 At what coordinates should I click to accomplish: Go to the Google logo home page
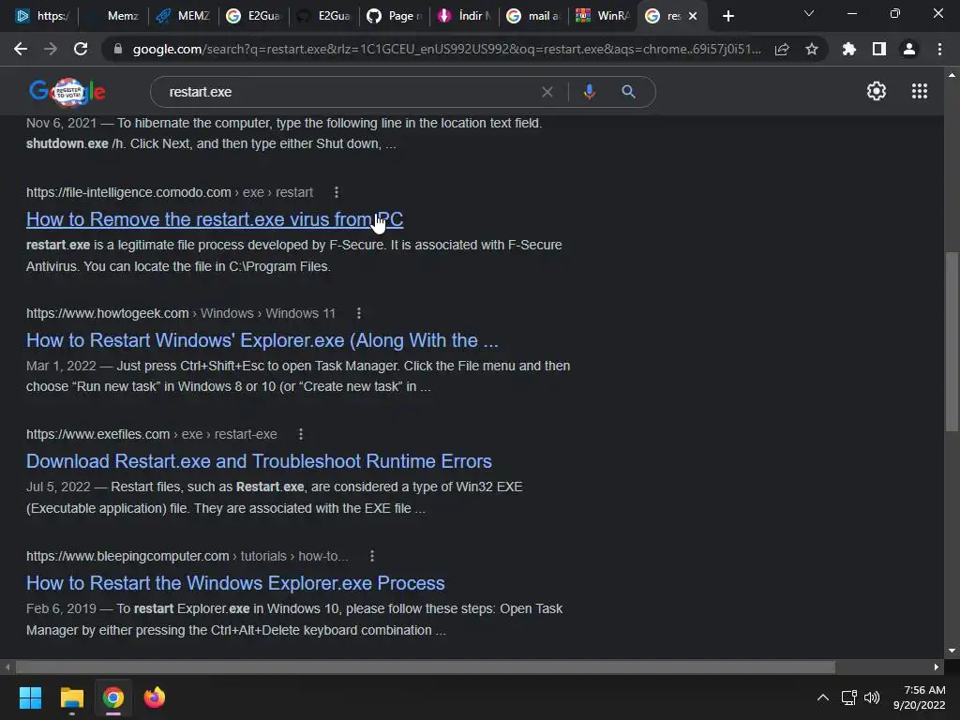click(x=67, y=92)
